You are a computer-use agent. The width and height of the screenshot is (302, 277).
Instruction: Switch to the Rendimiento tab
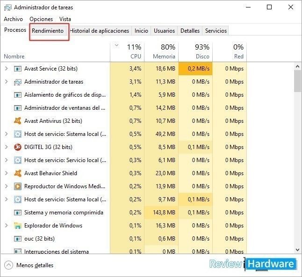coord(48,31)
